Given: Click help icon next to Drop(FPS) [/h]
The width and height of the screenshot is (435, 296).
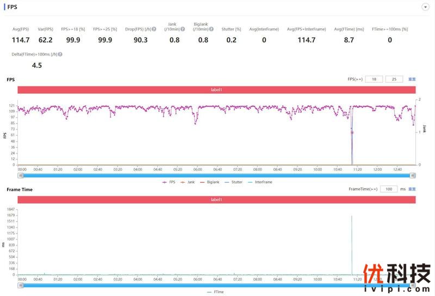Looking at the screenshot, I should click(x=154, y=29).
